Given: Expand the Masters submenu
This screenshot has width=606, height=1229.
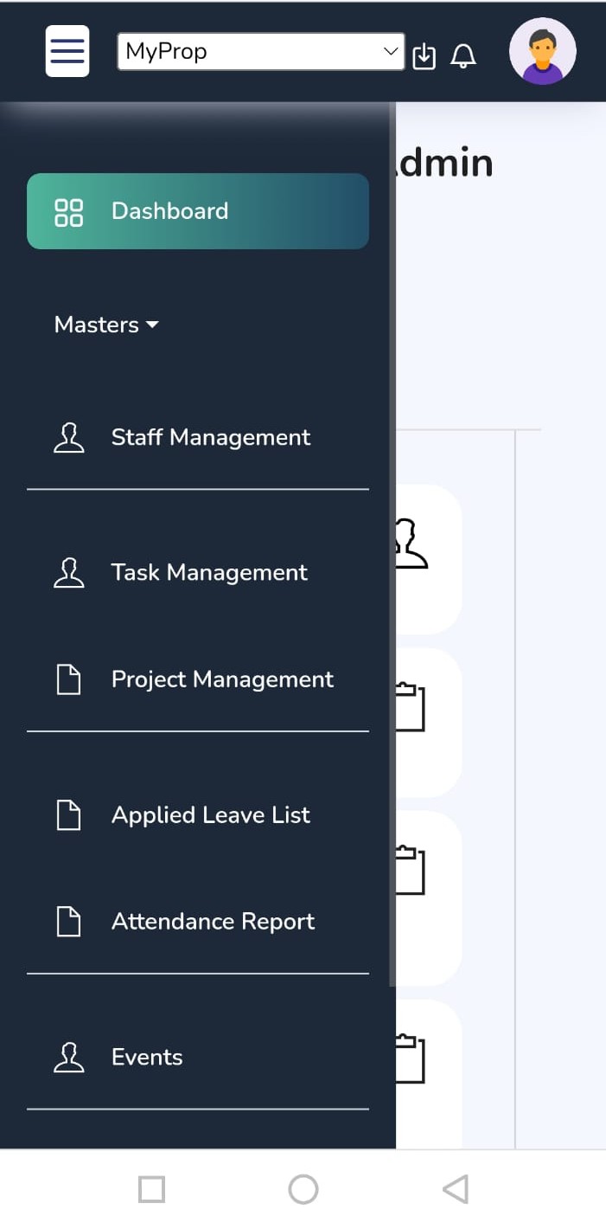Looking at the screenshot, I should pos(97,325).
